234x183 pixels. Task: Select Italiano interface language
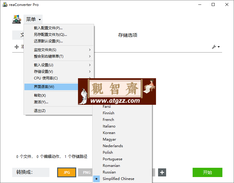122,126
